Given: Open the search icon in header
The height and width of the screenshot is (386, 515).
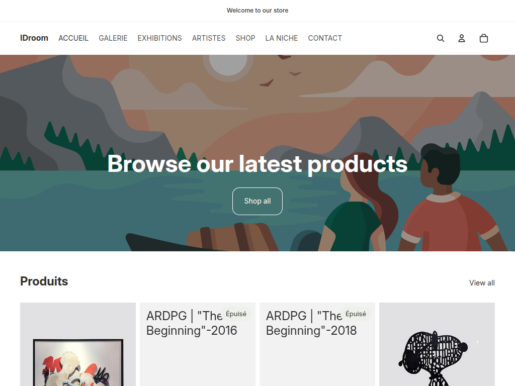Looking at the screenshot, I should [x=441, y=38].
